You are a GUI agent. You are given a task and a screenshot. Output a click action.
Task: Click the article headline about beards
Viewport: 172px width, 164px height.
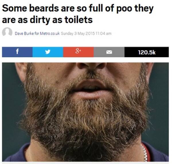78,14
